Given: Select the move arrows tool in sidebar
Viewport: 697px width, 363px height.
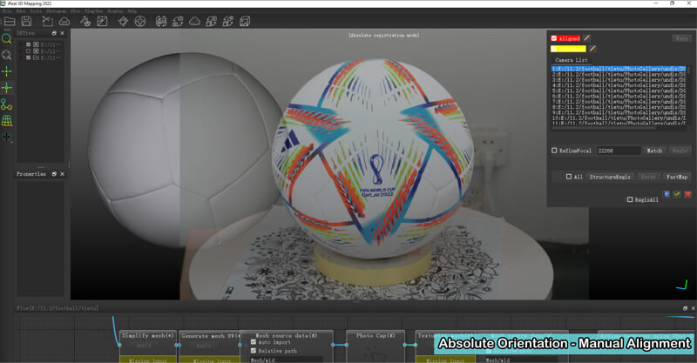Looking at the screenshot, I should tap(6, 137).
